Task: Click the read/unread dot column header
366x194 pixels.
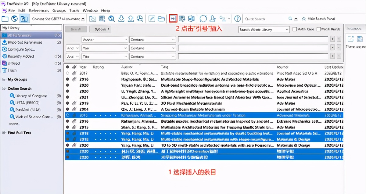Action: coord(67,67)
